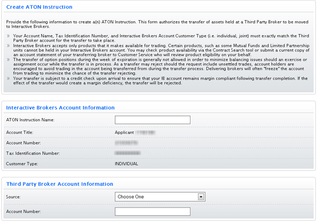
Task: Click the 'Customer Type:' label
Action: pos(22,164)
